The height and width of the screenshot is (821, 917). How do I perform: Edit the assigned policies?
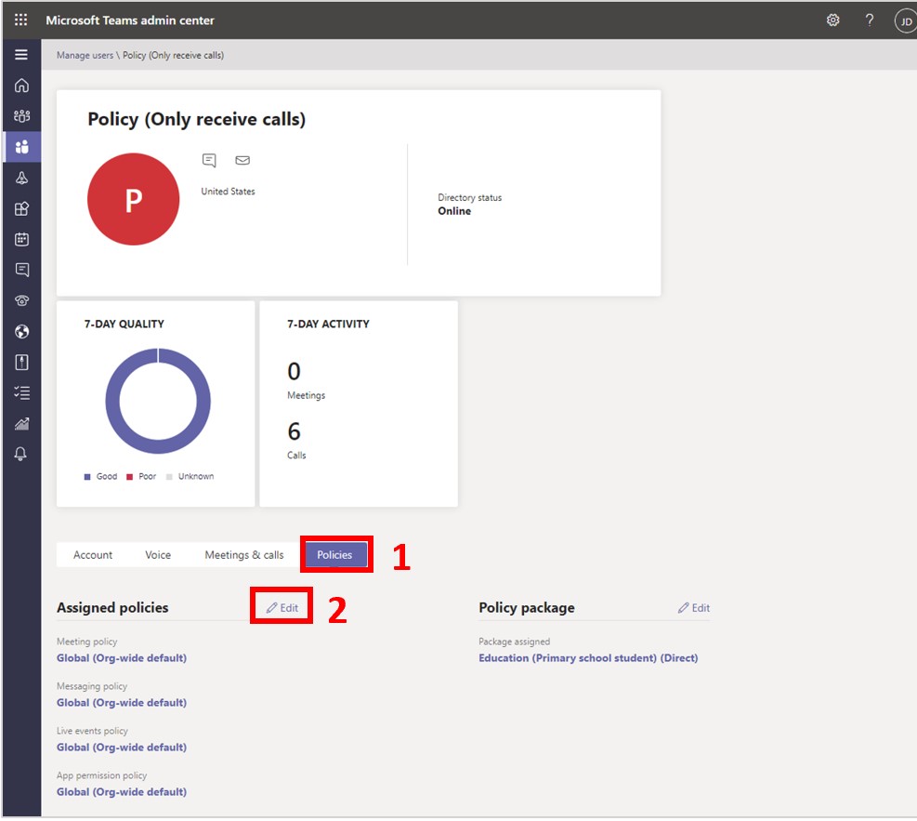(x=281, y=606)
